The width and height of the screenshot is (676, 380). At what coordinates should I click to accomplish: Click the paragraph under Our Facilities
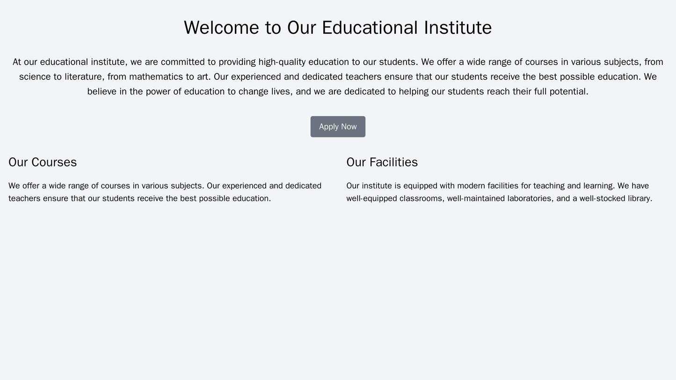click(x=505, y=193)
